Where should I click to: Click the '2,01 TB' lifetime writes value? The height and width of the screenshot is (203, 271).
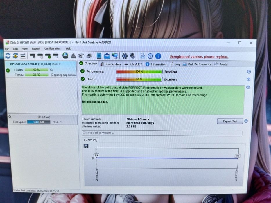click(x=131, y=126)
